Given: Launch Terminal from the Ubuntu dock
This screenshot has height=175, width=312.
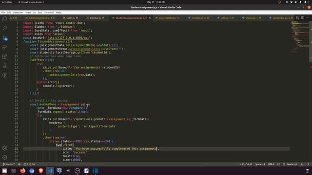Looking at the screenshot, I should click(14, 171).
